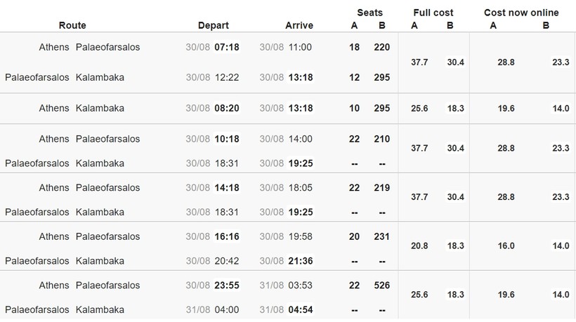Click the Seats column header
The image size is (576, 322).
369,13
